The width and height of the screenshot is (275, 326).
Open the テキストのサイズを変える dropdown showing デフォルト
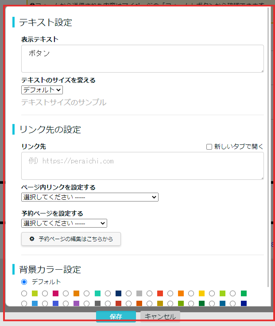(x=42, y=90)
